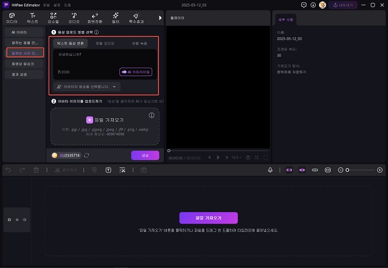Open the 설정 (Settings) menu
Viewport: 388px width, 268px height.
(55, 5)
